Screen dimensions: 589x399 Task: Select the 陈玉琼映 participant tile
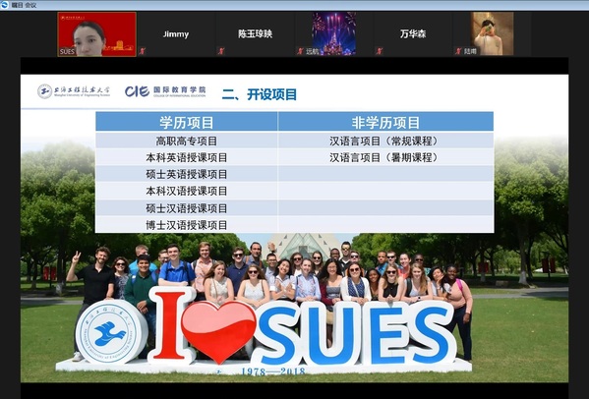[255, 34]
